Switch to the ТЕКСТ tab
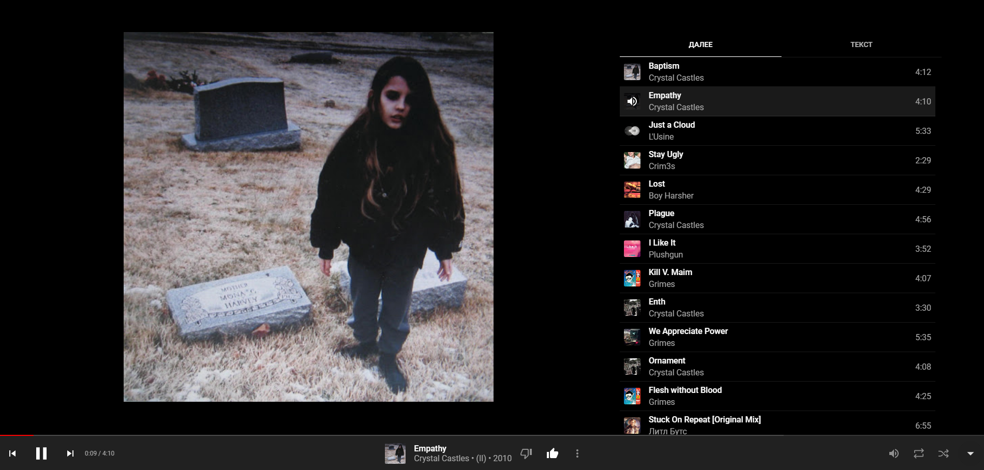 tap(861, 44)
